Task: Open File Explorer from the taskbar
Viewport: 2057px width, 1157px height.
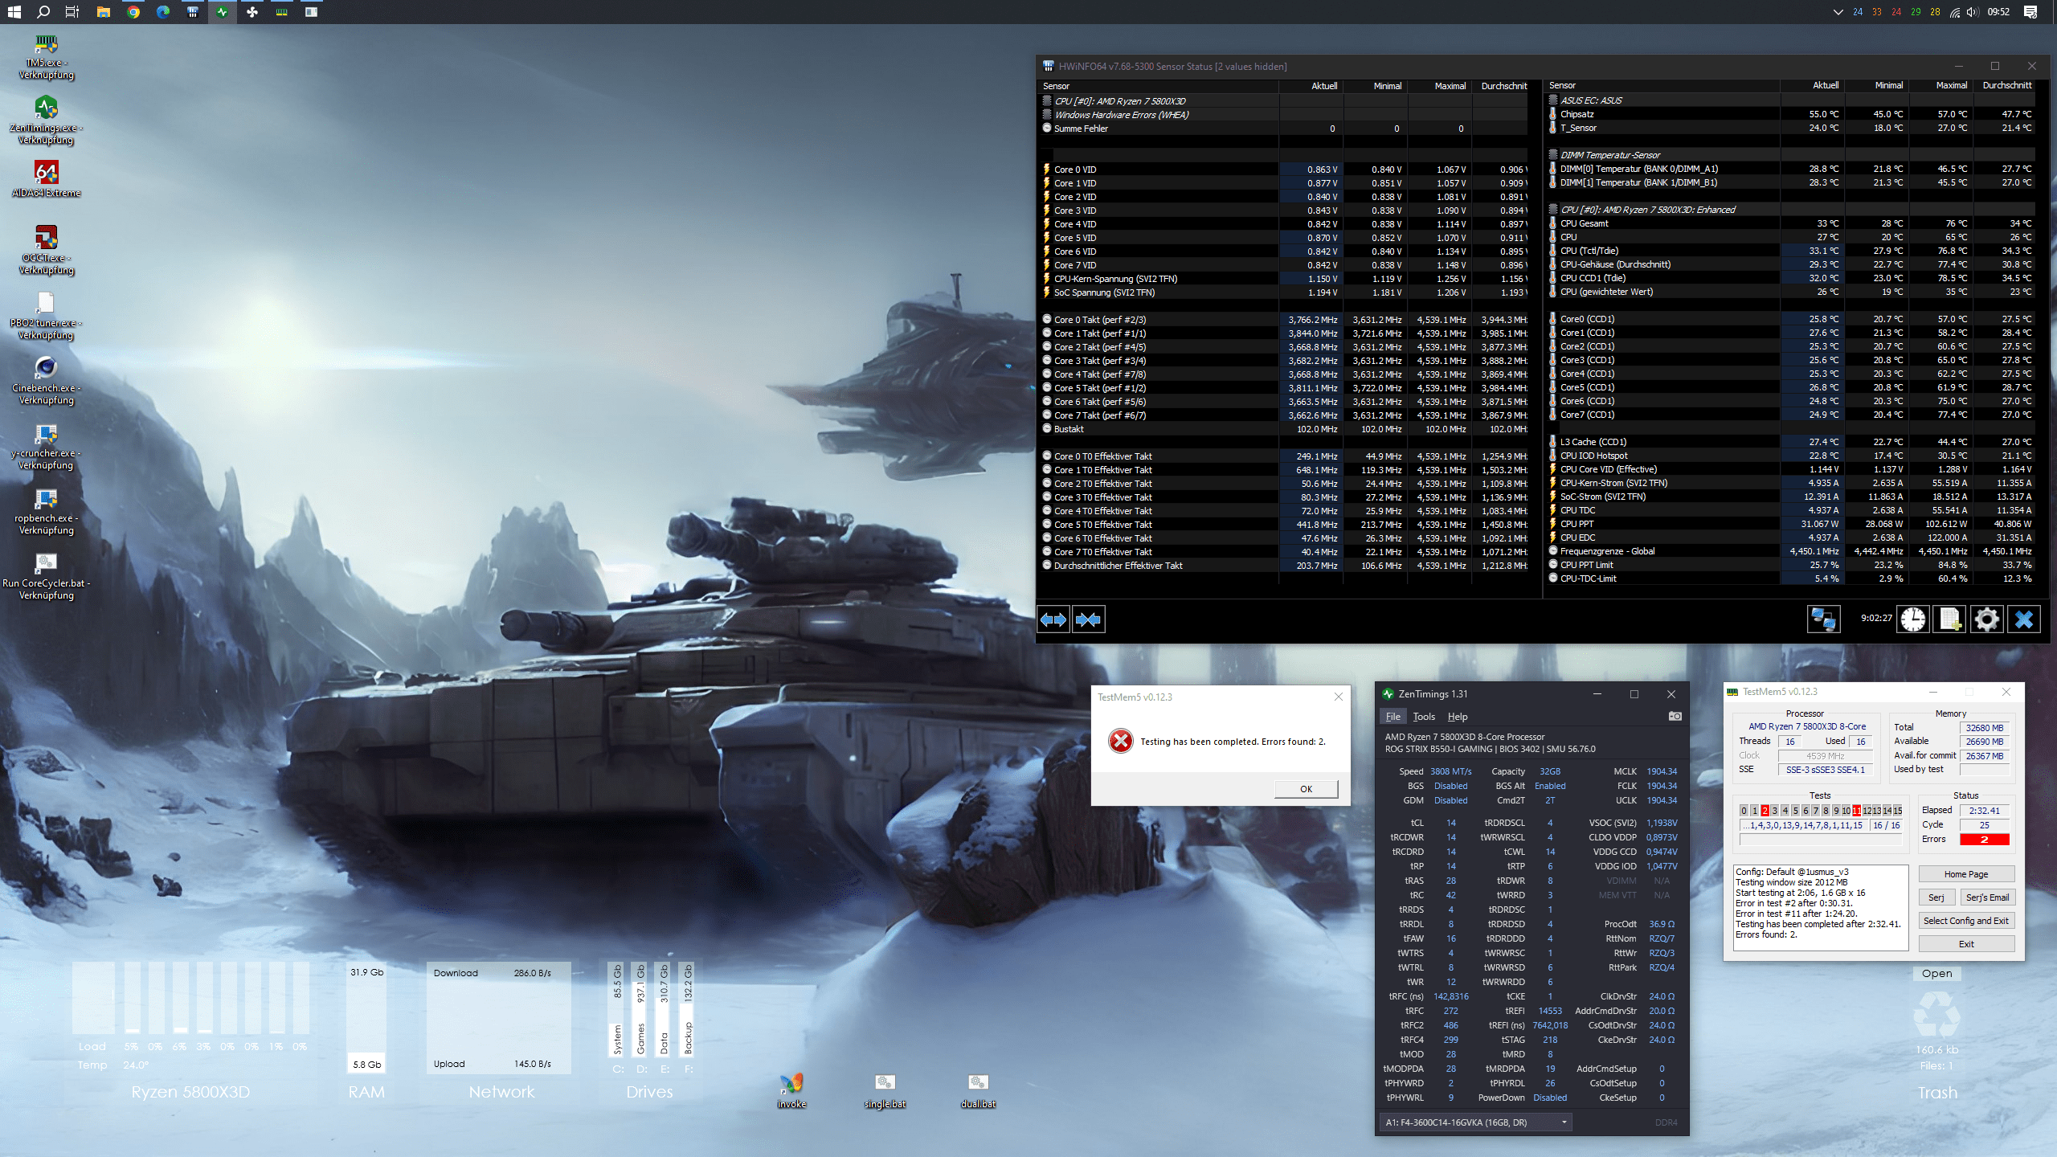Action: pyautogui.click(x=103, y=12)
